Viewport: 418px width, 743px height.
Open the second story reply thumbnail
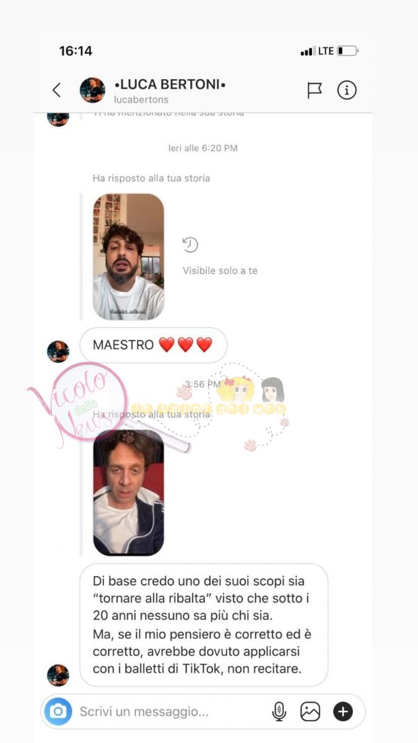[128, 492]
